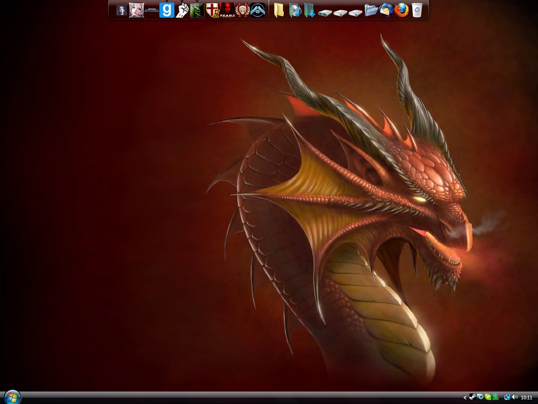Click the white-haired character portrait icon
The image size is (538, 404).
point(137,10)
